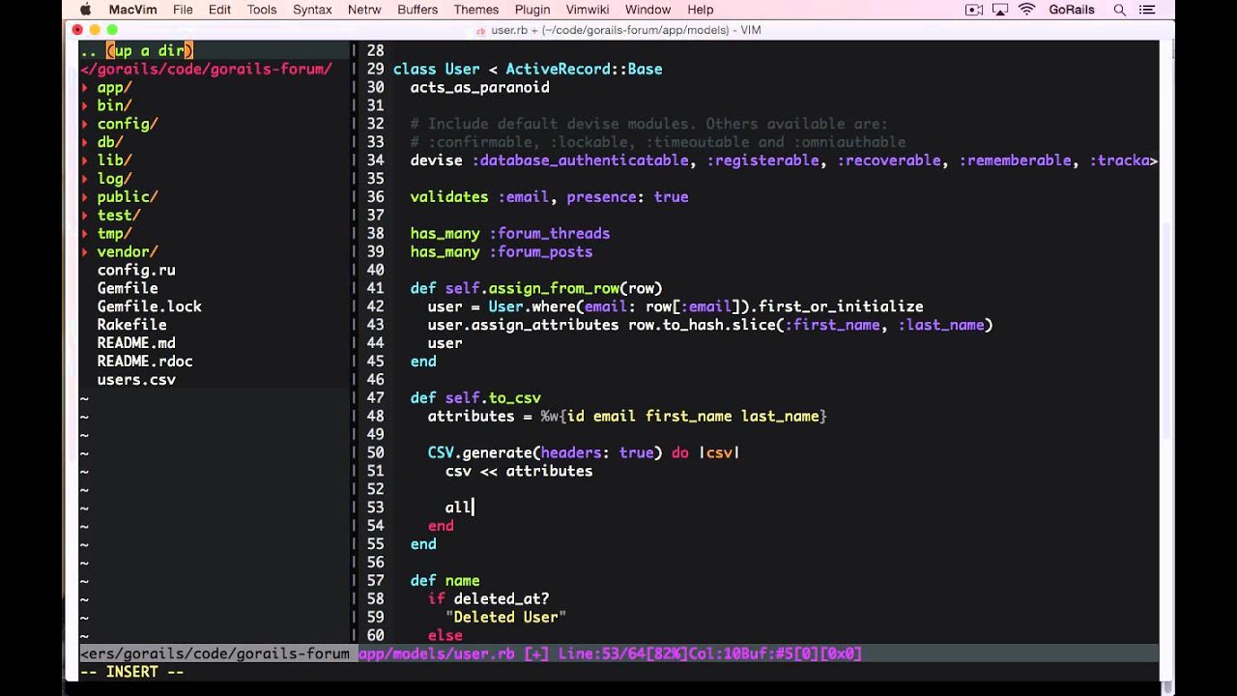Open users.csv in the file tree
Image resolution: width=1237 pixels, height=696 pixels.
point(136,380)
